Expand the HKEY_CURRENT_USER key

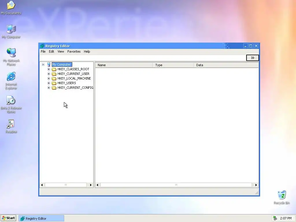click(x=49, y=74)
